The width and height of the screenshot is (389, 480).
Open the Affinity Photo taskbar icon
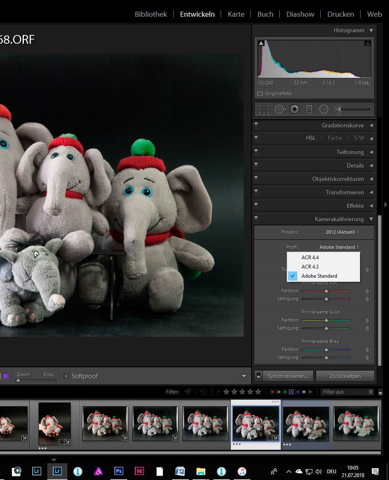pyautogui.click(x=98, y=471)
